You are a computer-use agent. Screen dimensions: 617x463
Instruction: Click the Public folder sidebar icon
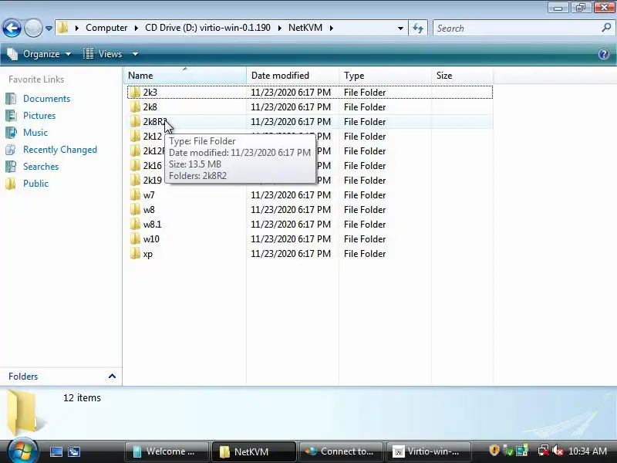click(11, 184)
